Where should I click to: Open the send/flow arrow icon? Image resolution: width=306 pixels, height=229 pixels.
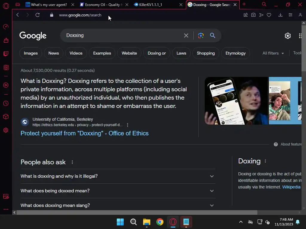[x=261, y=15]
